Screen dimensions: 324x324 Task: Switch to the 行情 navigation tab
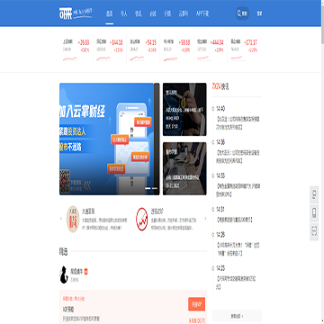click(x=167, y=13)
